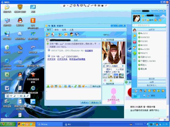This screenshot has width=170, height=127.
Task: Expand the 陌生人 friend group
Action: click(142, 65)
